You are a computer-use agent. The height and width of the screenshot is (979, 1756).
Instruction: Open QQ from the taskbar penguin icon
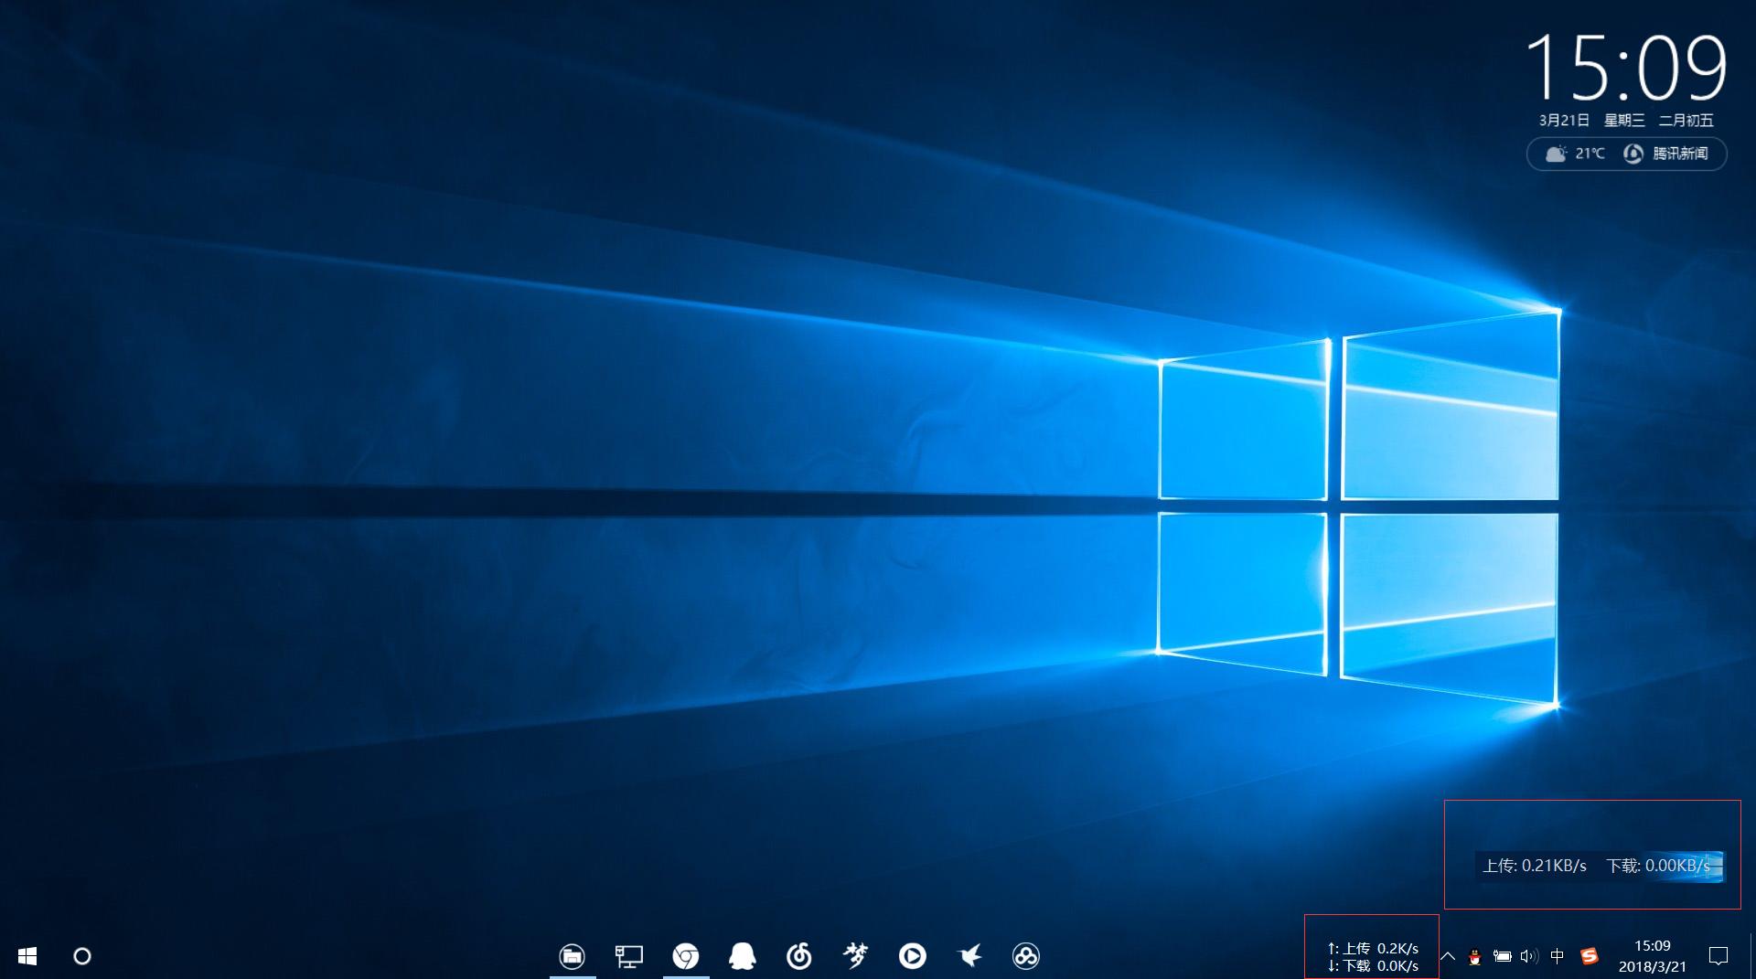tap(743, 956)
